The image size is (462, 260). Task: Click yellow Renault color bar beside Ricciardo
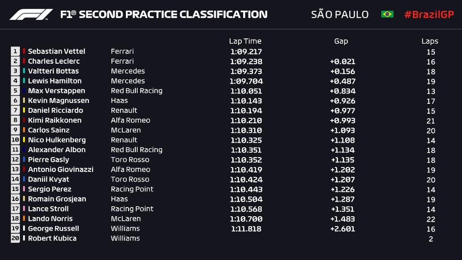point(24,110)
